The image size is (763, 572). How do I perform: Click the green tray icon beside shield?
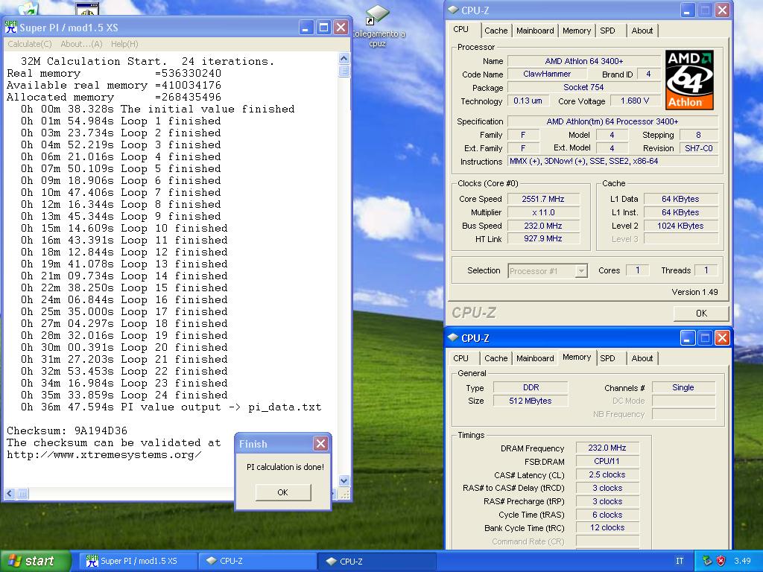point(707,561)
